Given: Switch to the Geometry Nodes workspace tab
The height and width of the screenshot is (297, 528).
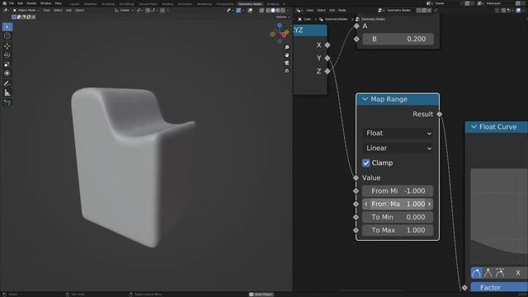Looking at the screenshot, I should point(250,4).
